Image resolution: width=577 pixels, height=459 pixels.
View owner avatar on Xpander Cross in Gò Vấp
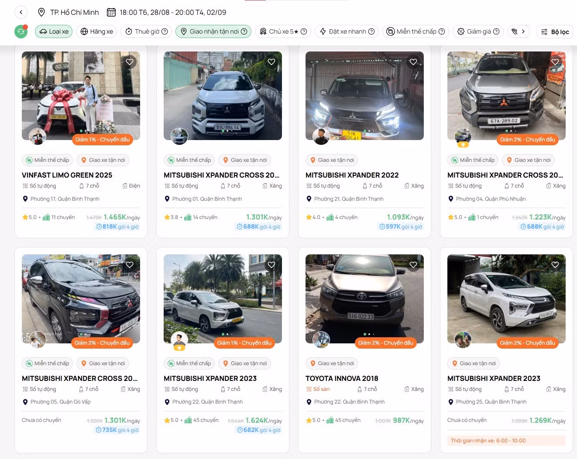pos(38,340)
